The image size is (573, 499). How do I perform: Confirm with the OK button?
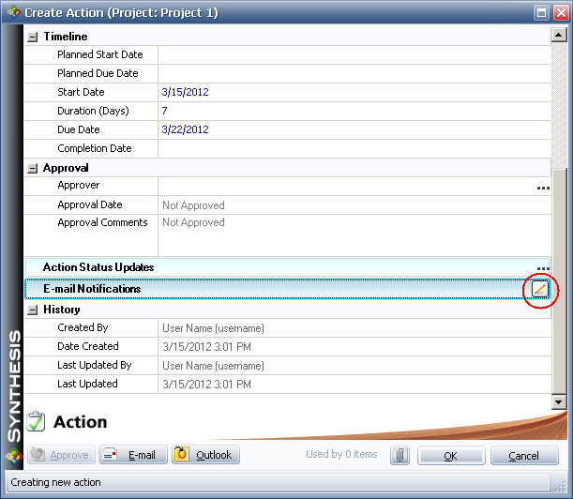pyautogui.click(x=450, y=455)
